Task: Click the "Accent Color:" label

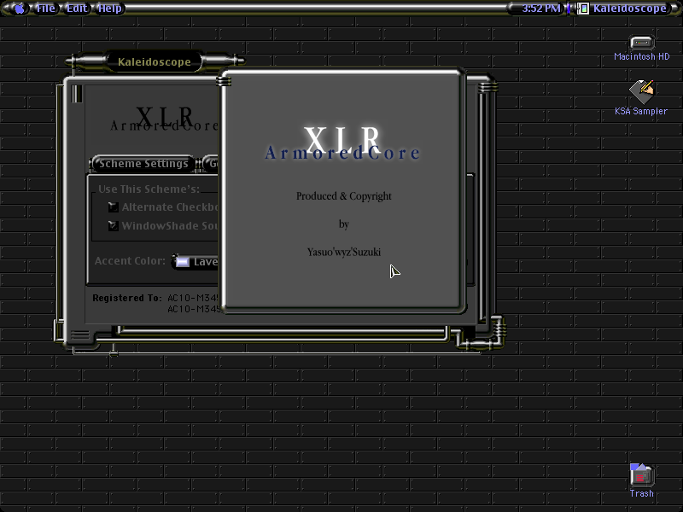Action: [x=130, y=261]
